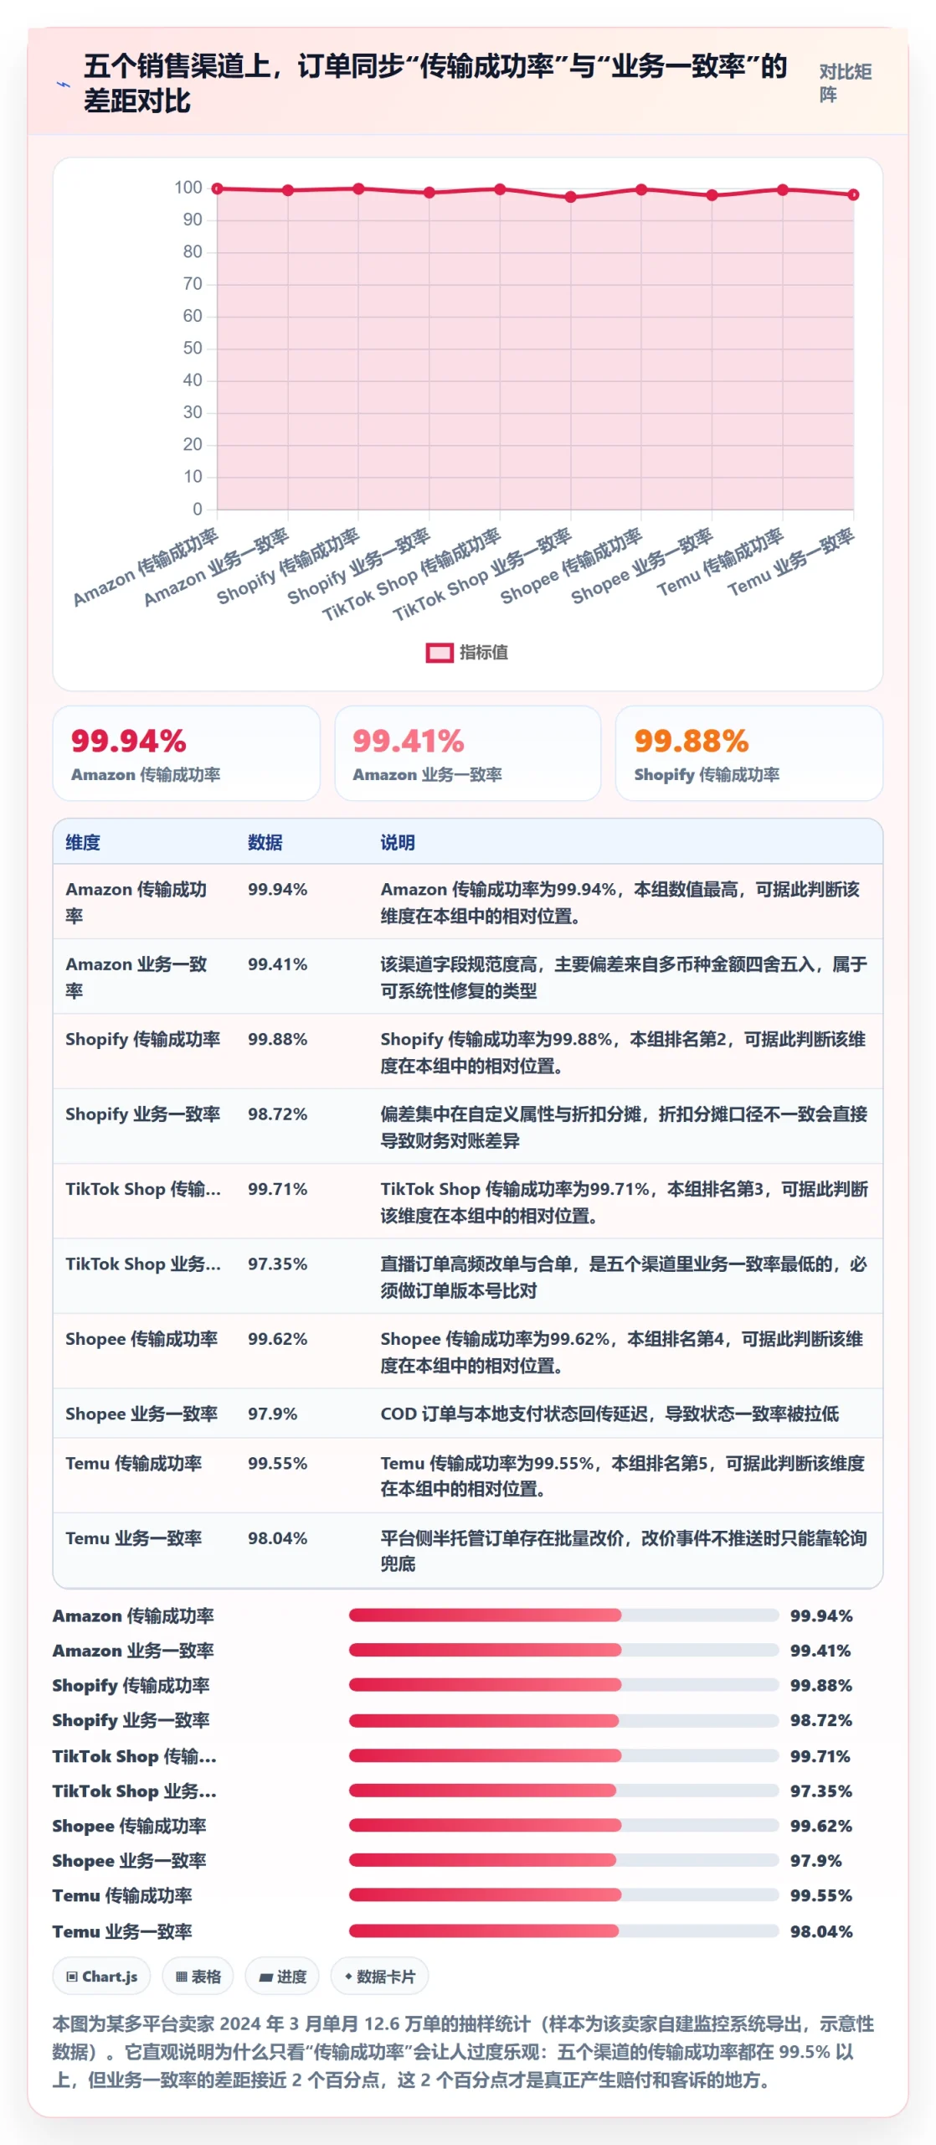The width and height of the screenshot is (936, 2145).
Task: Click the 99.71% cell in the table
Action: (x=277, y=1188)
